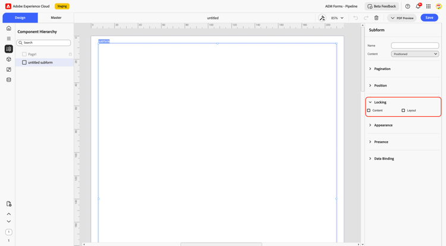The height and width of the screenshot is (246, 446).
Task: Open the user profile avatar
Action: point(439,7)
